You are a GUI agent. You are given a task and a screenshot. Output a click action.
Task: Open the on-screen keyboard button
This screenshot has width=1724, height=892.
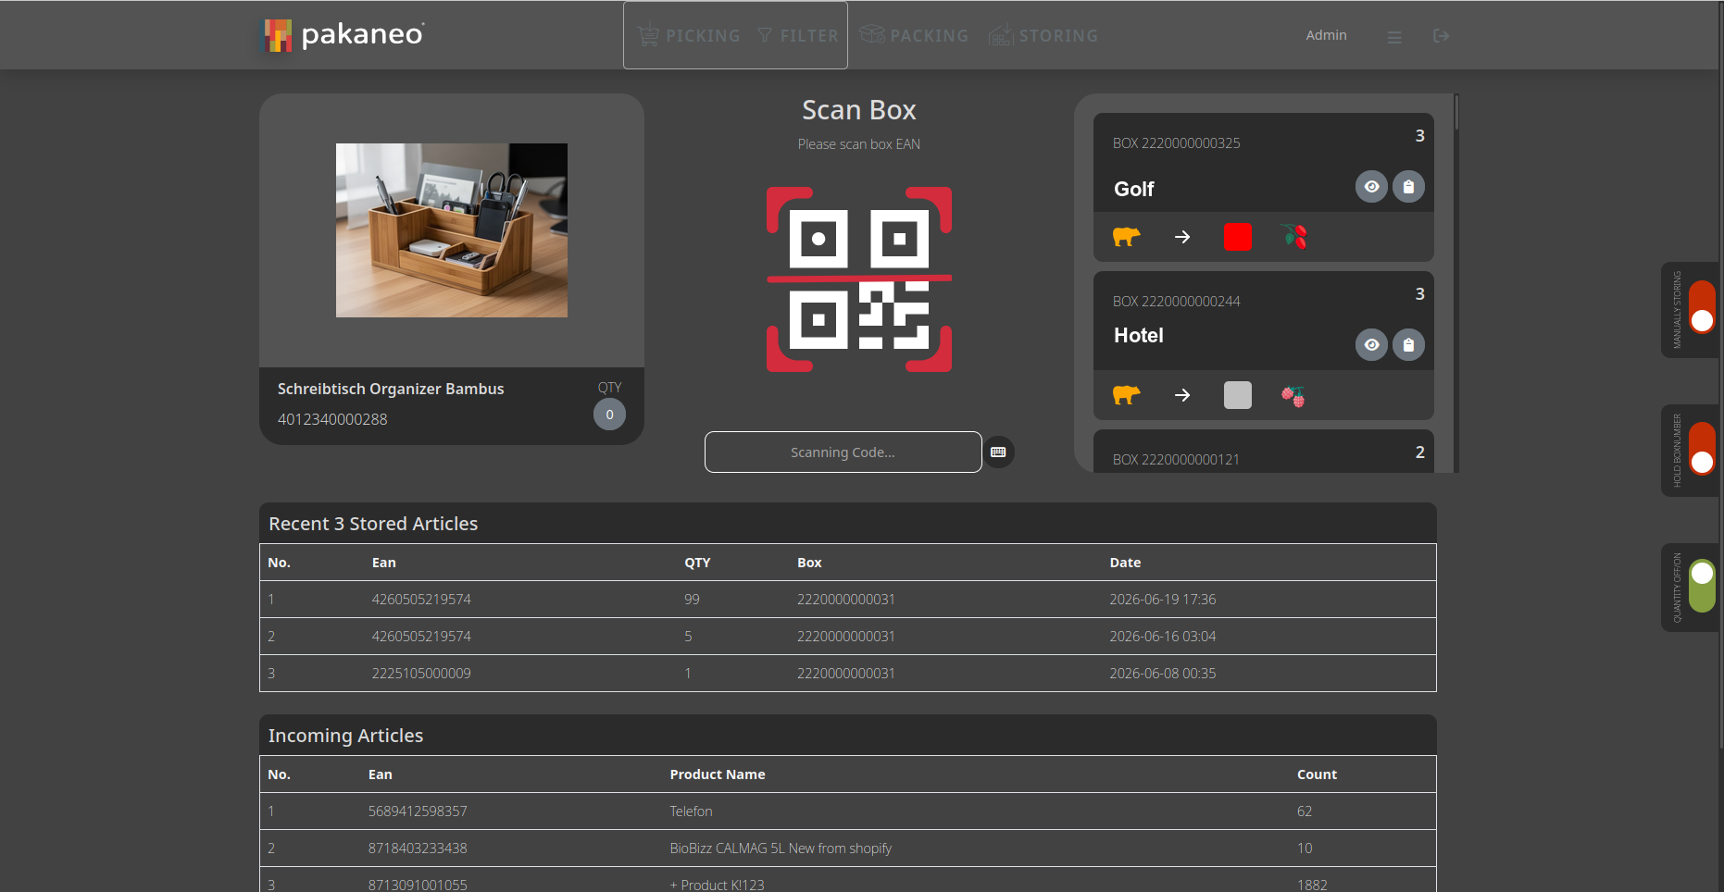pos(998,452)
